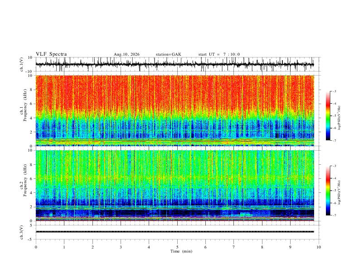The image size is (359, 277).
Task: Click the "2" kHz tick on ch.1 axis
Action: coord(31,132)
